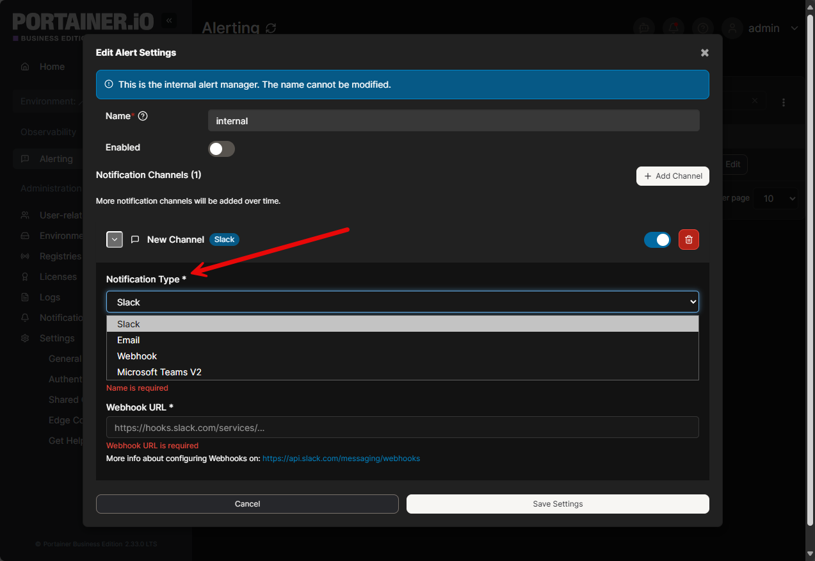Click the browser scrollbar down arrow
The height and width of the screenshot is (561, 815).
(809, 555)
